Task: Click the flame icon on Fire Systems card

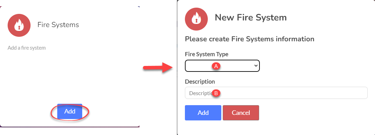Action: click(x=19, y=25)
